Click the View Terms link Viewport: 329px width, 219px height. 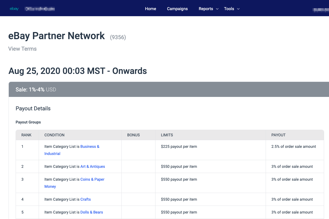(x=22, y=49)
